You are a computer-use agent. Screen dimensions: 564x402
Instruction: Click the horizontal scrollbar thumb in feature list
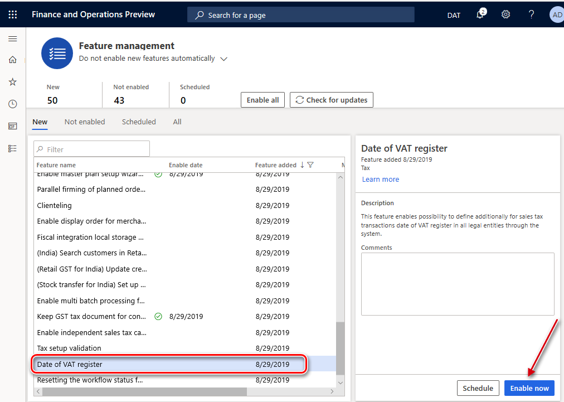(x=144, y=391)
